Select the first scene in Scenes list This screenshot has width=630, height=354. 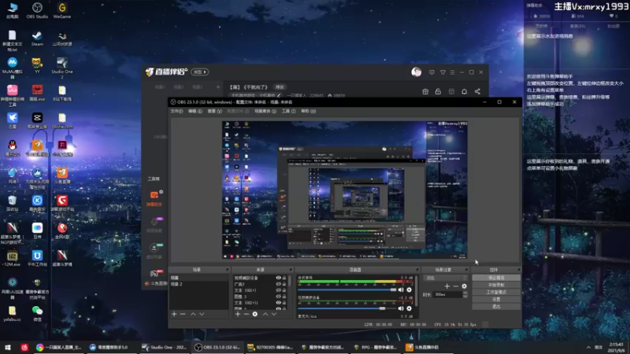click(199, 278)
